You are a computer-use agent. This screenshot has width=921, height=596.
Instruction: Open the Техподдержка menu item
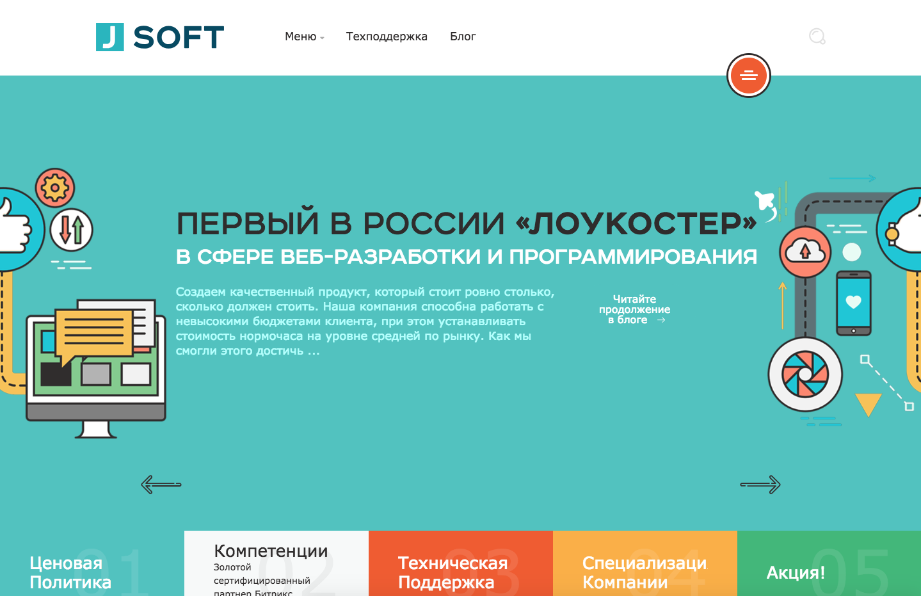click(x=387, y=36)
